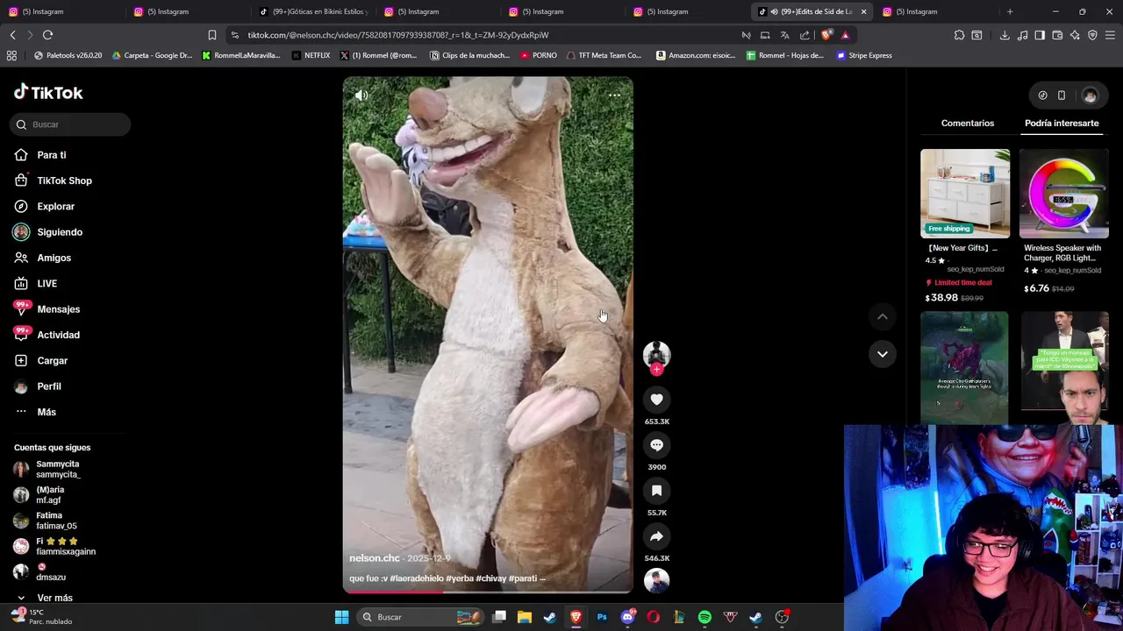This screenshot has height=631, width=1123.
Task: Open the TikTok coins icon
Action: (1042, 96)
